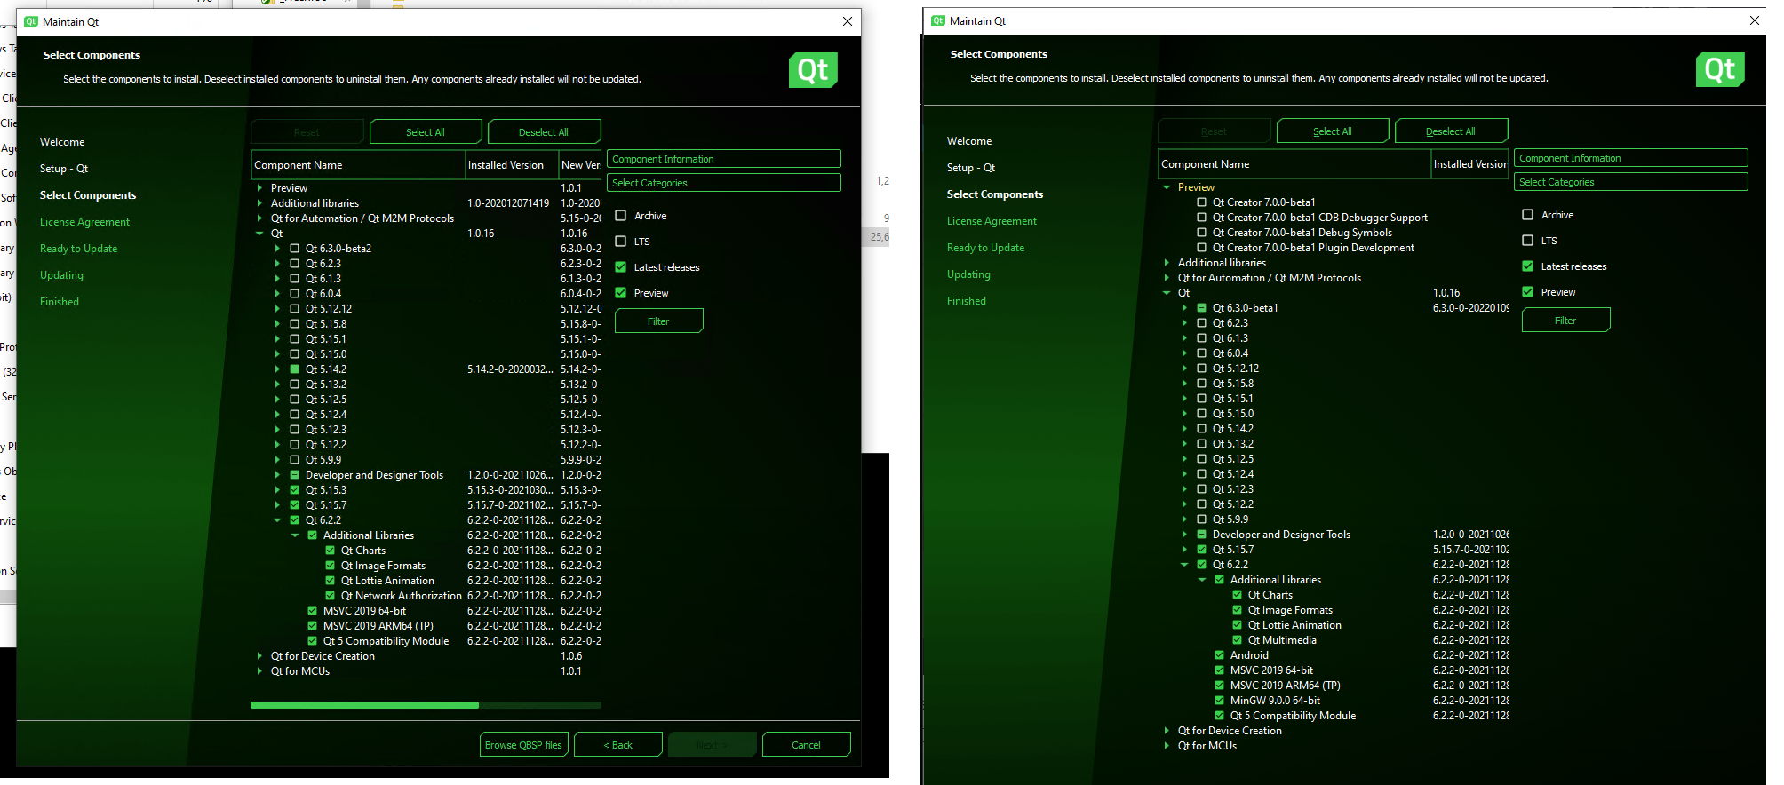Click the Qt logo in right window header
Image resolution: width=1784 pixels, height=785 pixels.
1720,69
